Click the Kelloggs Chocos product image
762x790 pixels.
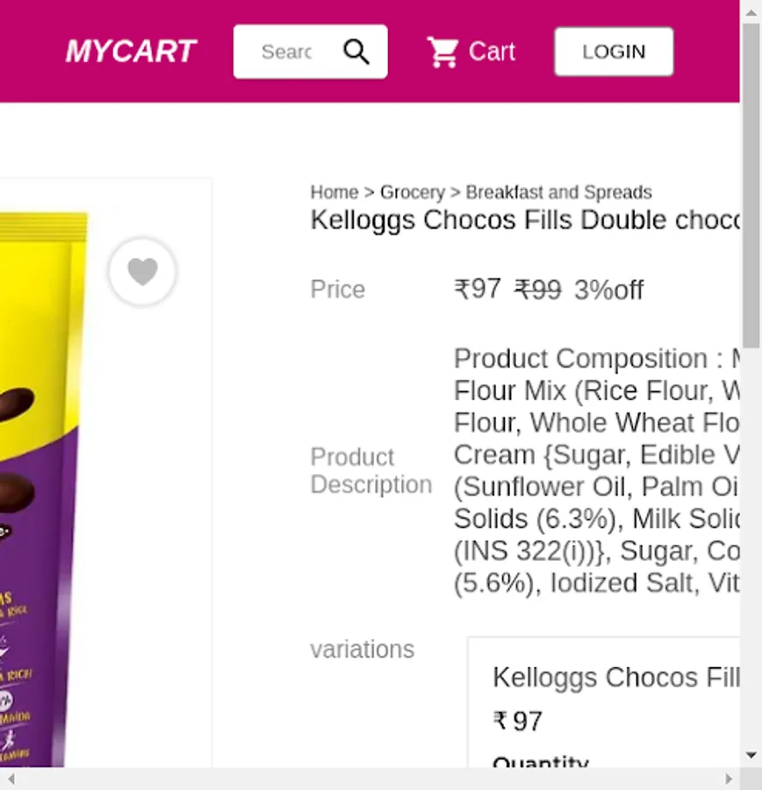pyautogui.click(x=44, y=483)
